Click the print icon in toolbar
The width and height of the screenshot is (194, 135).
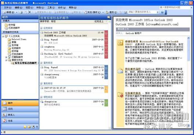[x=21, y=12]
